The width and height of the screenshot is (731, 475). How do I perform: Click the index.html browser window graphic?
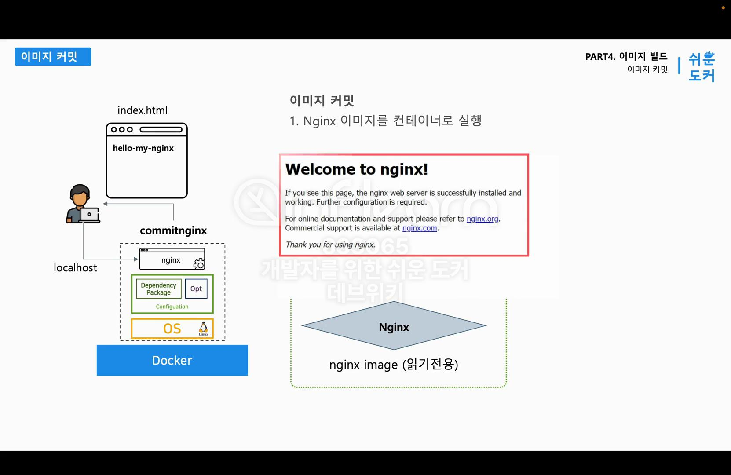pyautogui.click(x=147, y=161)
